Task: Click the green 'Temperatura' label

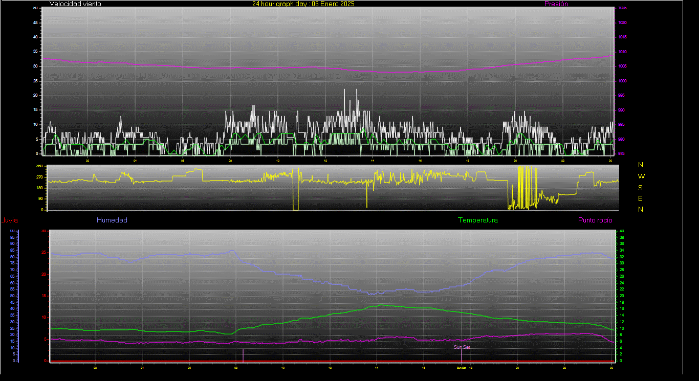Action: (477, 220)
